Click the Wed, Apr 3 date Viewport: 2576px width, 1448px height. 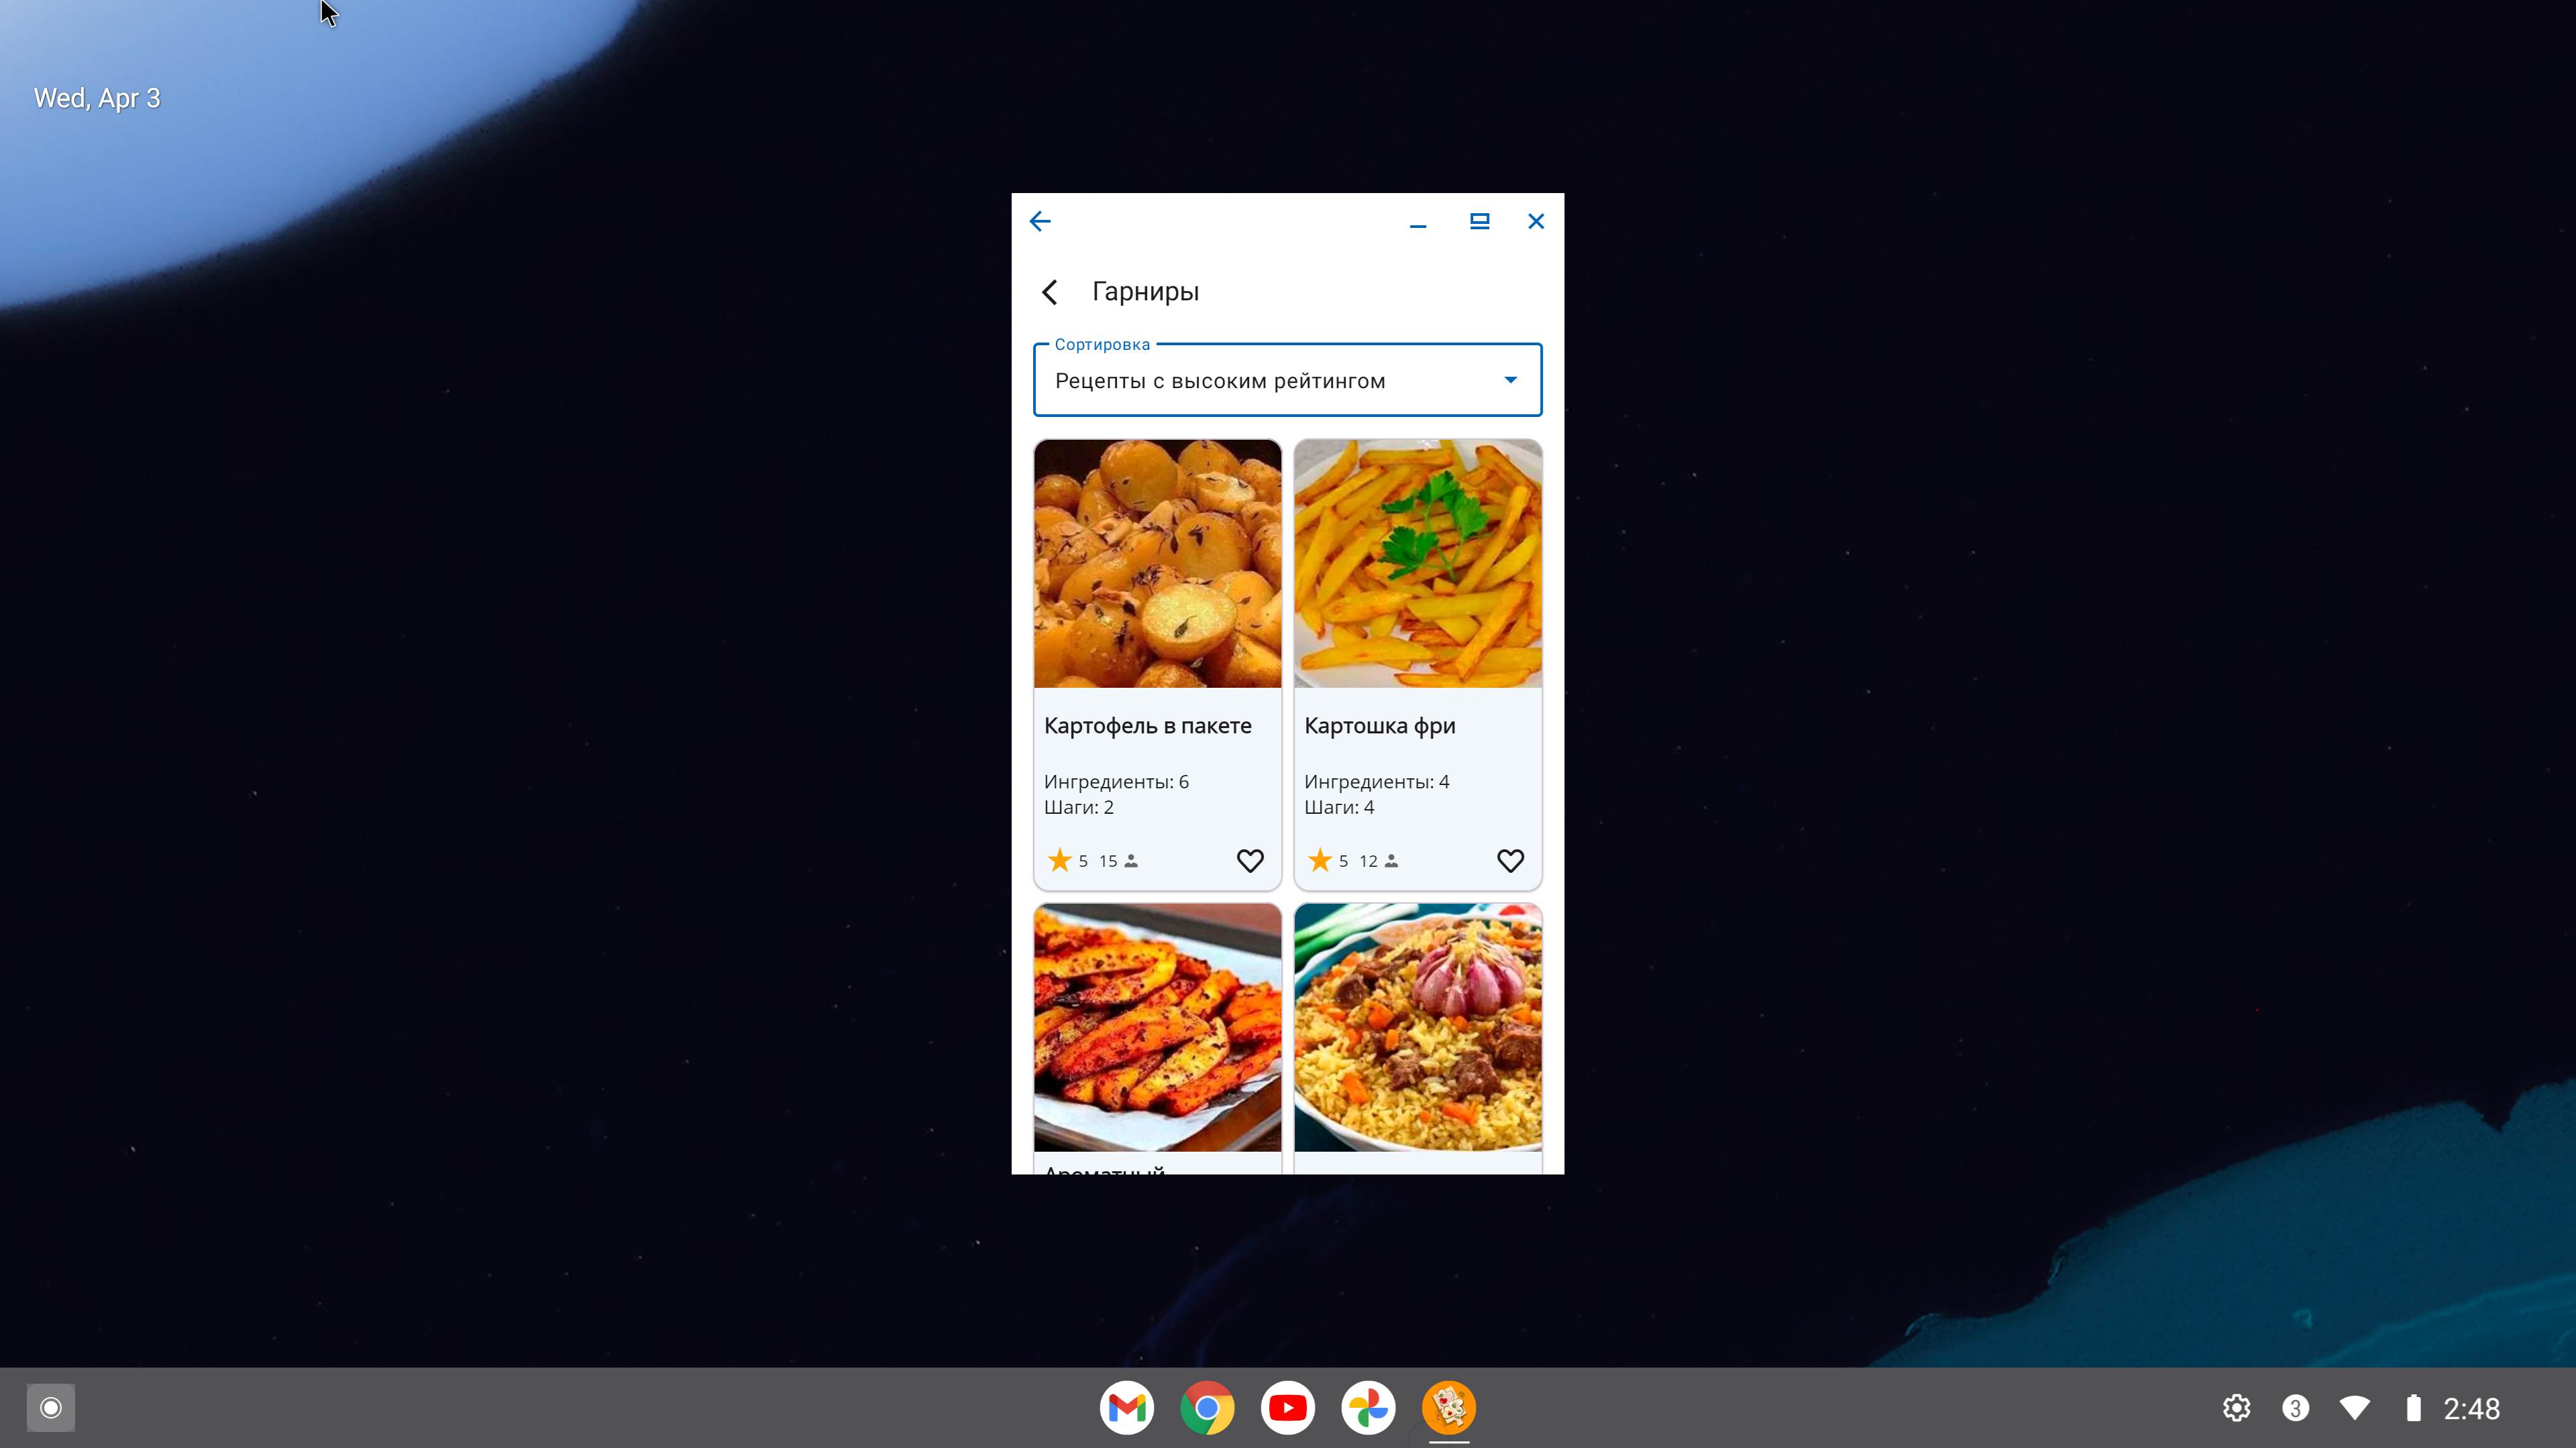coord(97,98)
